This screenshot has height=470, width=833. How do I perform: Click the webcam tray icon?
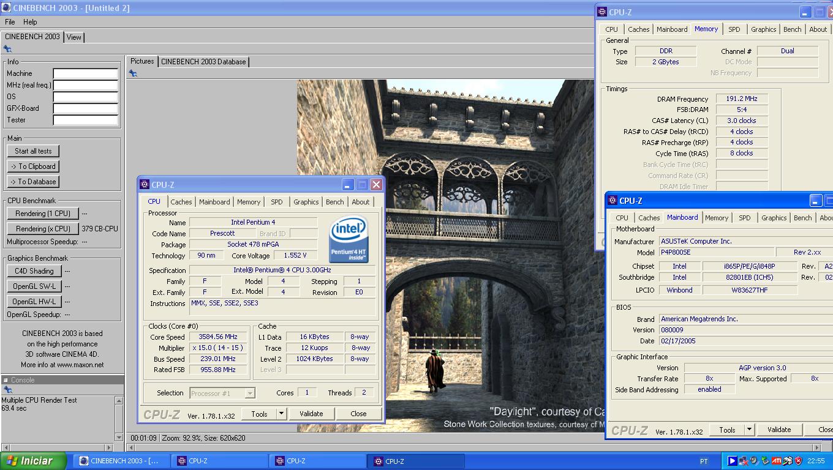[754, 461]
